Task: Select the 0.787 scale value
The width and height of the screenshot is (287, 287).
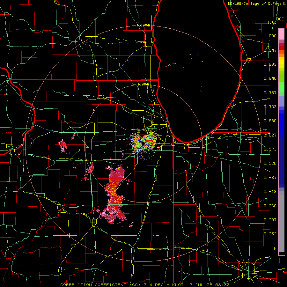Action: pos(270,92)
